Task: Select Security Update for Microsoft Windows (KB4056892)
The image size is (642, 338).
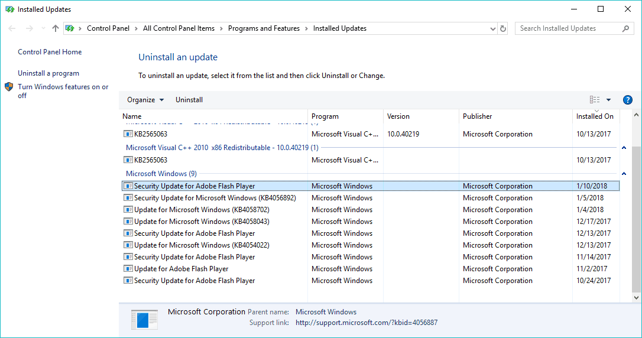Action: pyautogui.click(x=371, y=197)
